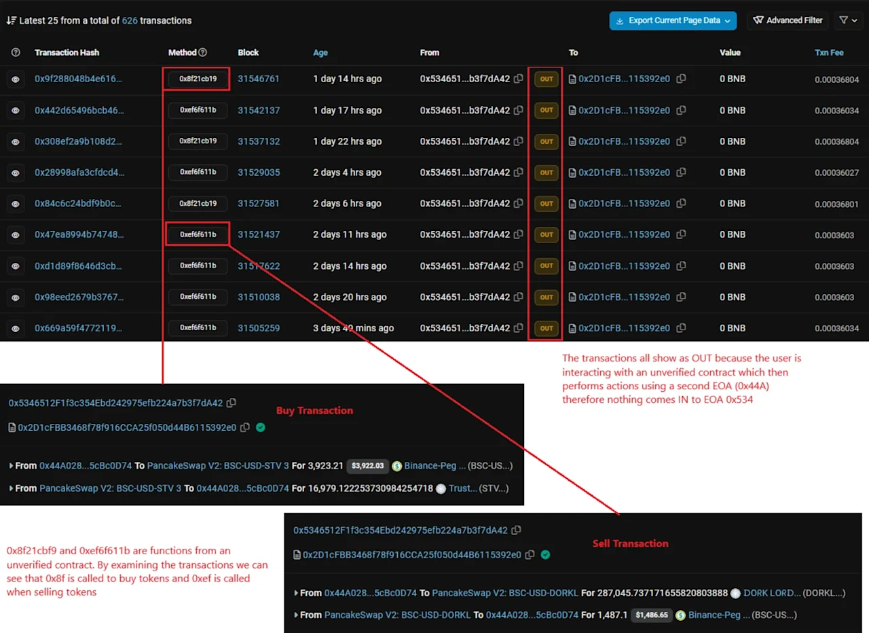Open Export Current Page Data dropdown
Image resolution: width=869 pixels, height=633 pixels.
coord(673,20)
